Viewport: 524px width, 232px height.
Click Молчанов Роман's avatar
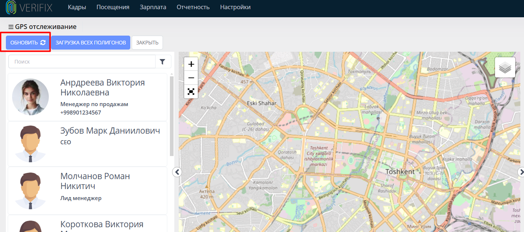(30, 191)
